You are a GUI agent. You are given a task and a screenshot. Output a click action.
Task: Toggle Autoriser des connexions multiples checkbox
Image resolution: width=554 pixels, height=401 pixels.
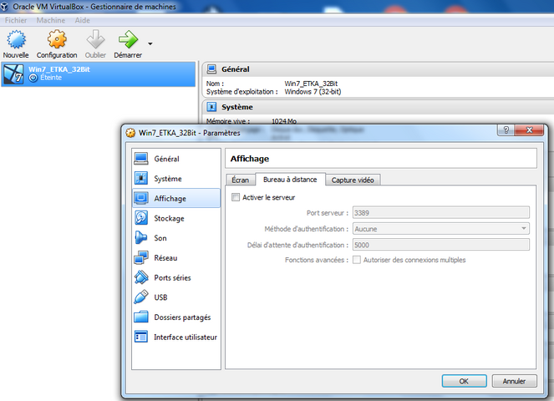357,260
